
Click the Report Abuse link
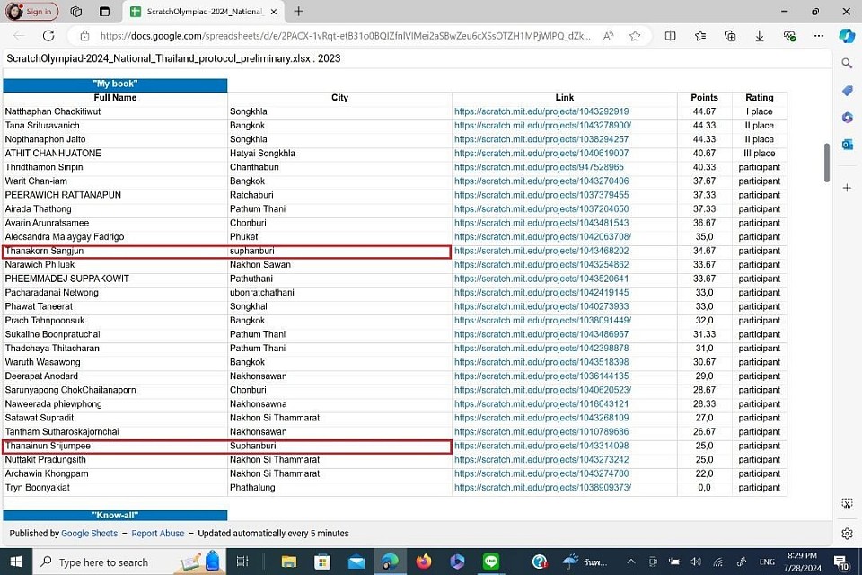pos(158,533)
